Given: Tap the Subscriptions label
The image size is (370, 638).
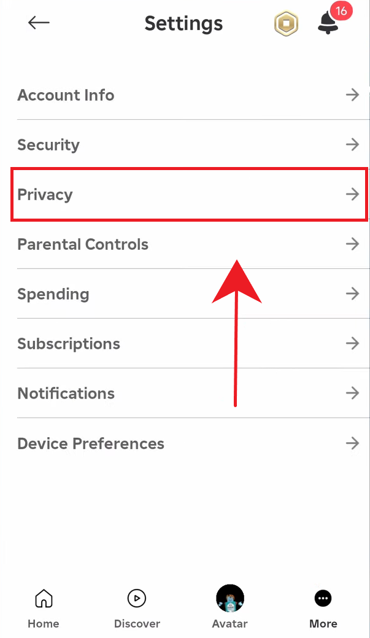Looking at the screenshot, I should tap(69, 344).
